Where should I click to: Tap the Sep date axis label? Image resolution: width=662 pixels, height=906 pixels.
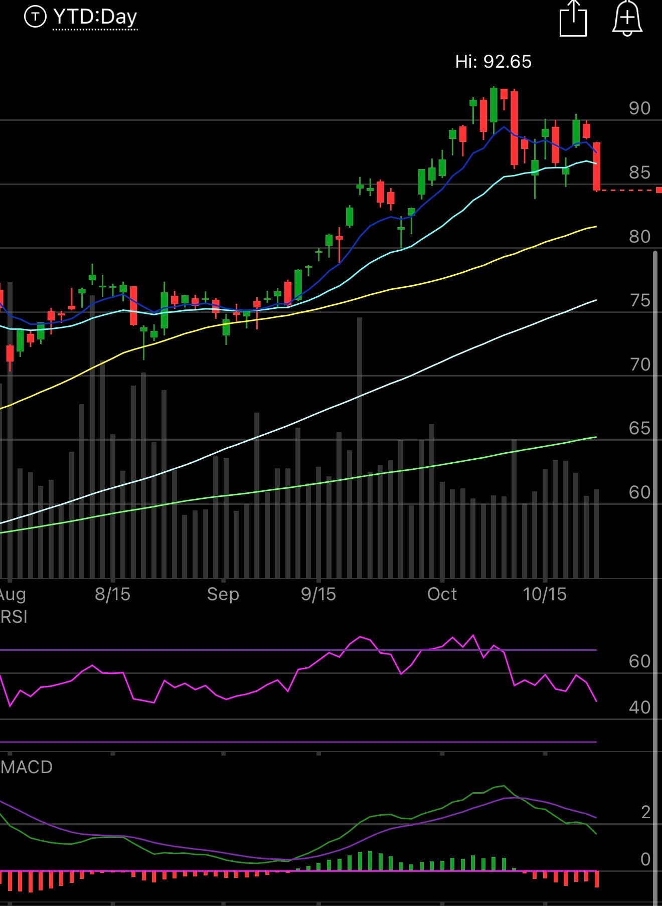[223, 594]
